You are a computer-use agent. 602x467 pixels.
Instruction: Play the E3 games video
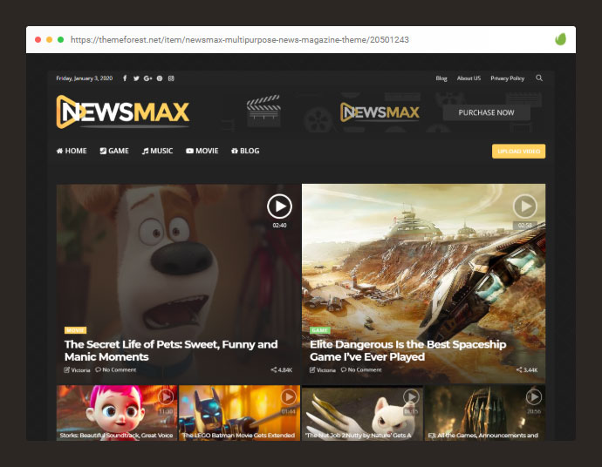534,396
